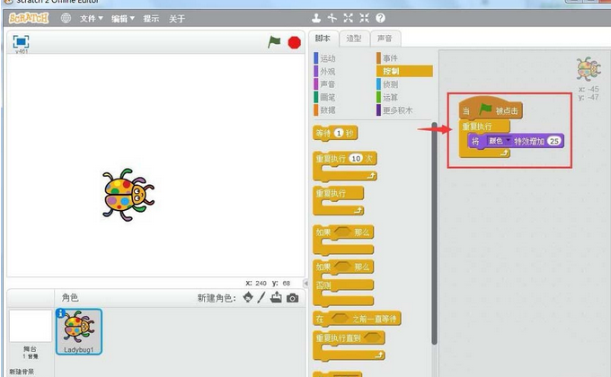The image size is (611, 377).
Task: Select the grow sprite tool
Action: [348, 18]
